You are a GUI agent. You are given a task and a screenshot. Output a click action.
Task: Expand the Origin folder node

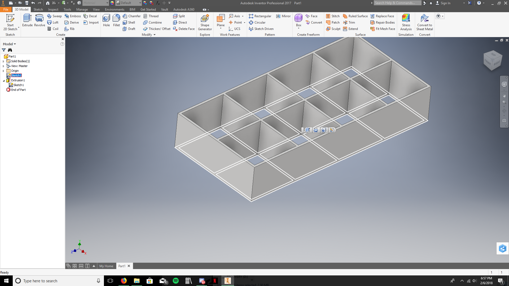pyautogui.click(x=3, y=71)
